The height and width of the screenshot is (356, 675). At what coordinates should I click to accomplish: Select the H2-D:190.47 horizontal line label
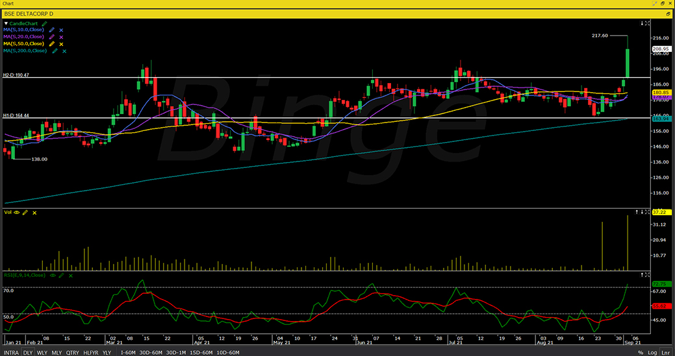tap(16, 75)
